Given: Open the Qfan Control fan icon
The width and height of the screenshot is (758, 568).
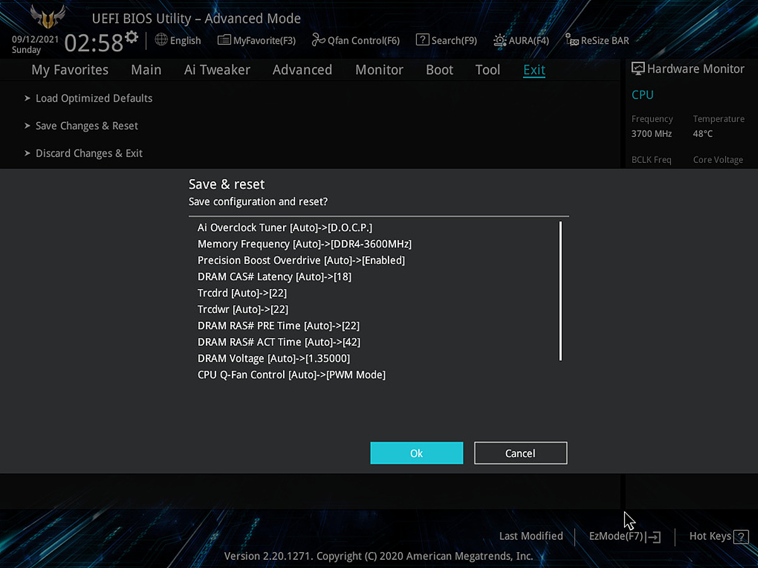Looking at the screenshot, I should (x=318, y=40).
